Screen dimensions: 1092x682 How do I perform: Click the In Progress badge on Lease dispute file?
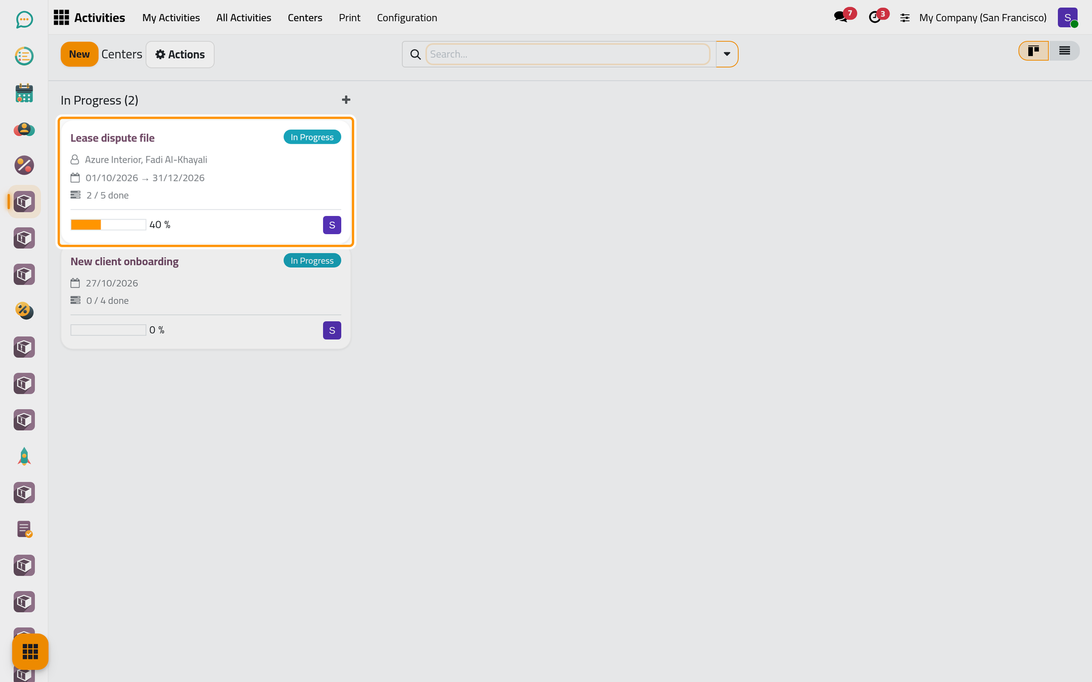point(312,137)
